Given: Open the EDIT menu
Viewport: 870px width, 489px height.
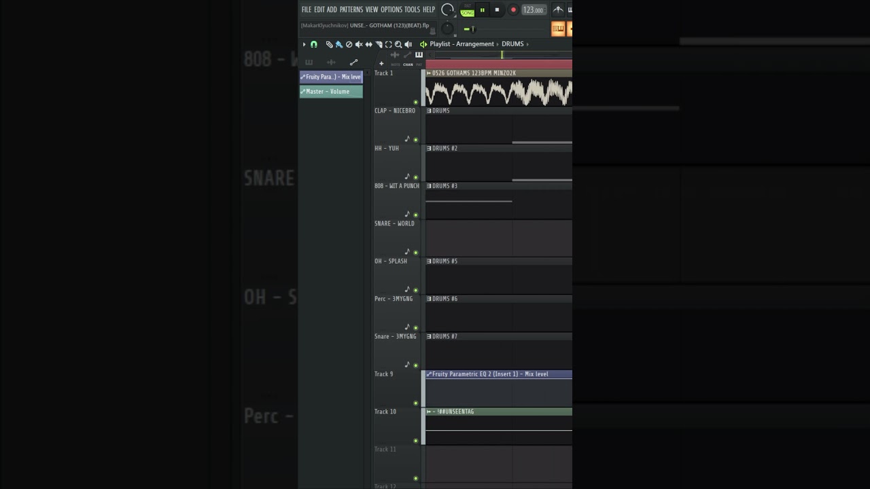Looking at the screenshot, I should tap(319, 10).
